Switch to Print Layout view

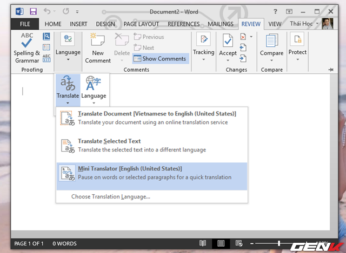point(221,243)
